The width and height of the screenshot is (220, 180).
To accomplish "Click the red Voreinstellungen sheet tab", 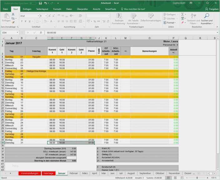I will click(29, 173).
